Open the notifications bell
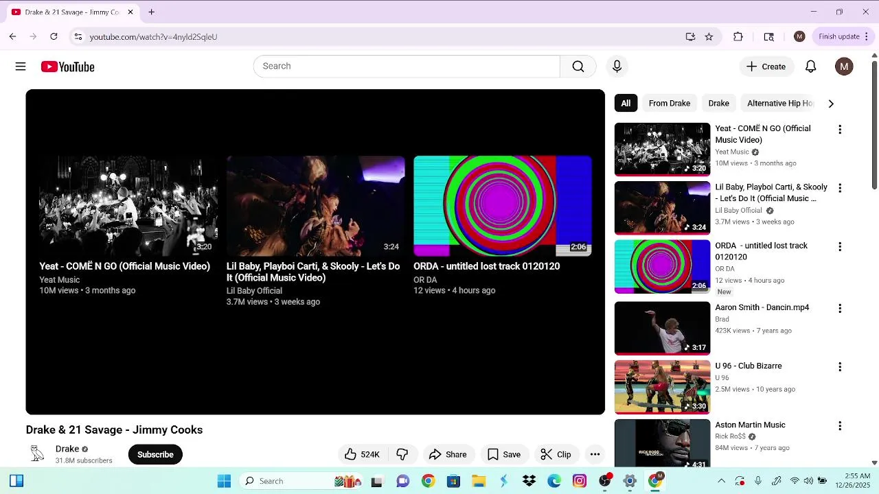 coord(811,67)
